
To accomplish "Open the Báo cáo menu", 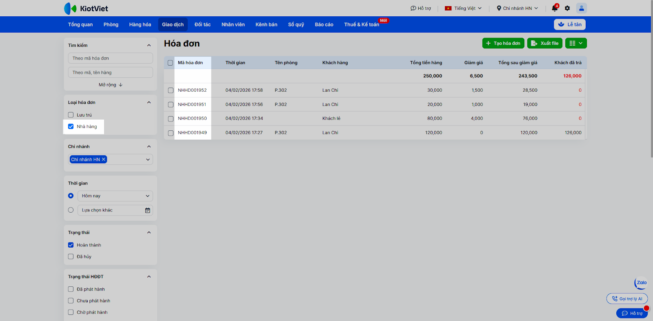I will [324, 24].
